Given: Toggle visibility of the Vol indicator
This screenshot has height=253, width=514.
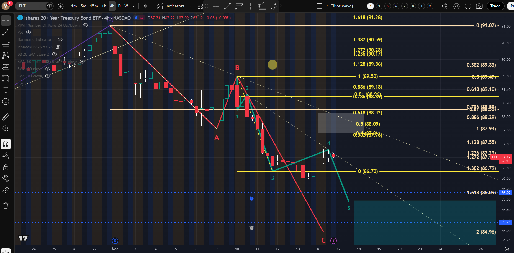Looking at the screenshot, I should coord(29,32).
